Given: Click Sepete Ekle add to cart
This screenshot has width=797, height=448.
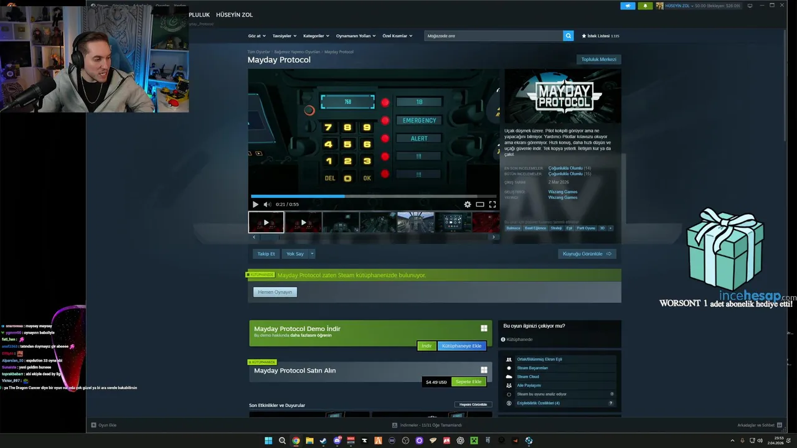Looking at the screenshot, I should click(x=468, y=381).
